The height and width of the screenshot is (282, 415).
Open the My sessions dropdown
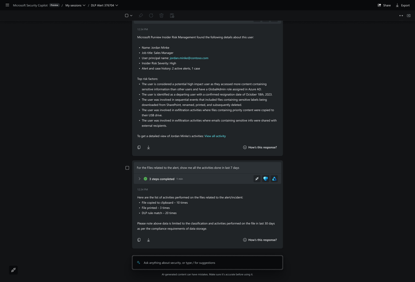75,5
